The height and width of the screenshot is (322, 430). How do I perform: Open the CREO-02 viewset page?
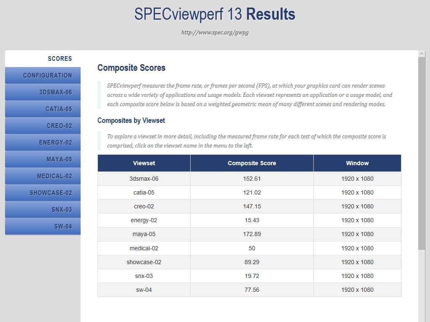43,126
